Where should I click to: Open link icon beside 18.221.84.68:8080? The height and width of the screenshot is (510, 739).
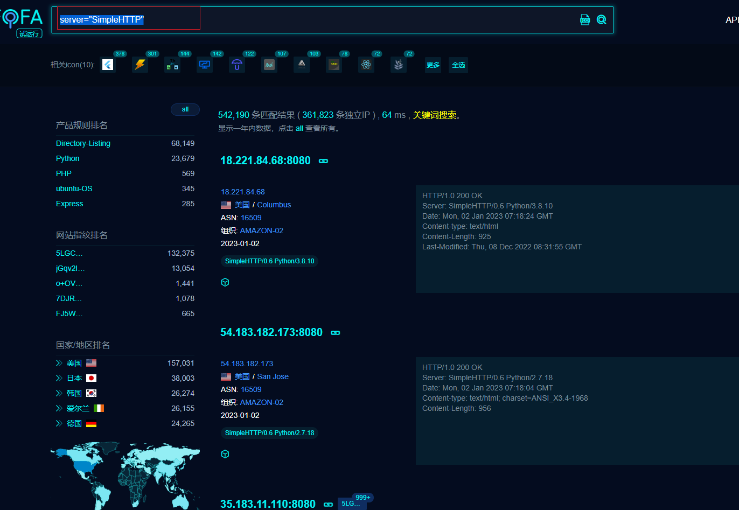(324, 161)
